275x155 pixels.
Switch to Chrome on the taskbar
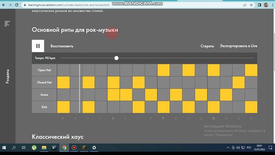point(64,148)
